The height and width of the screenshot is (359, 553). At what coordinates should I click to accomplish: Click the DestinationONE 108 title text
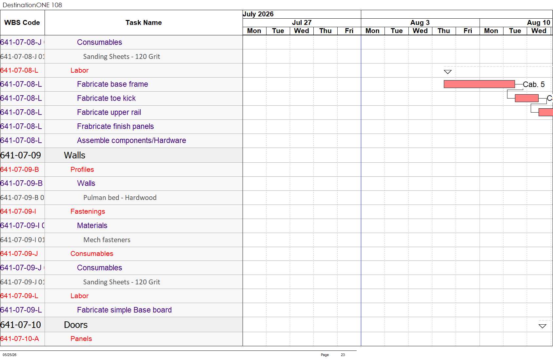32,5
